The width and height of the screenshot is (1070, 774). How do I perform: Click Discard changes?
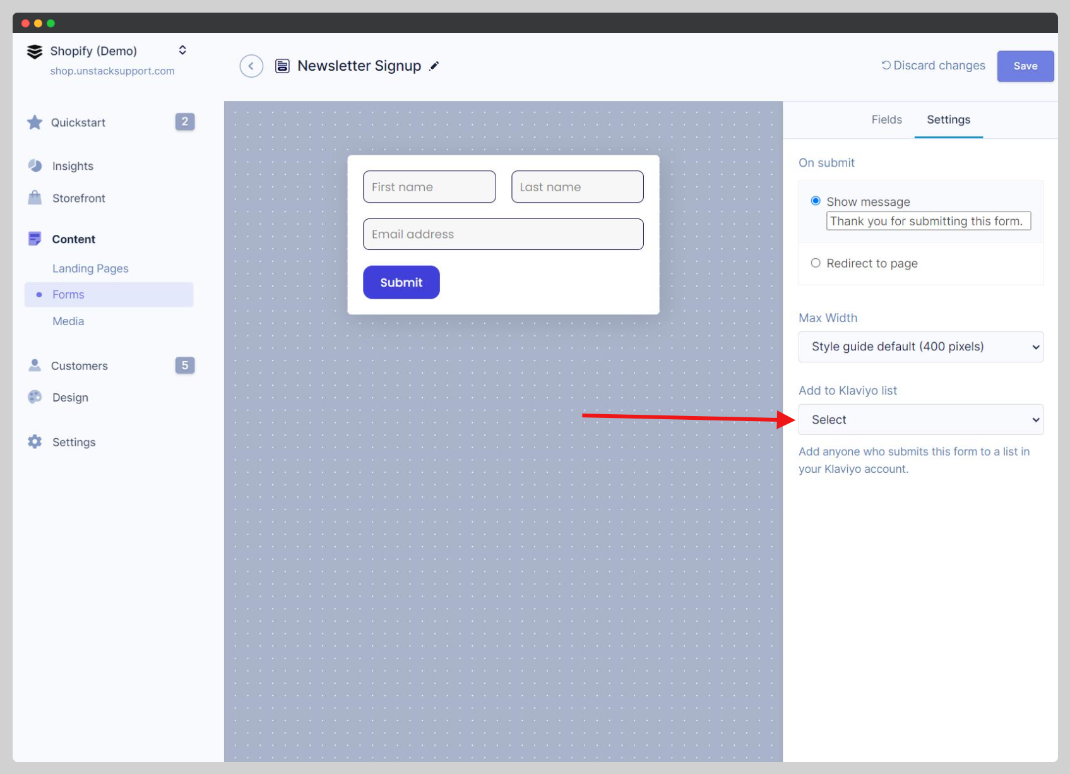pyautogui.click(x=933, y=66)
